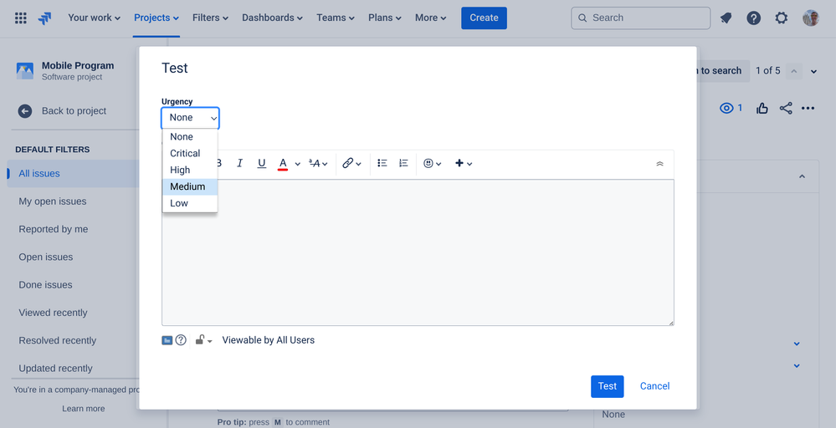Open the text color dropdown arrow
The image size is (836, 428).
pyautogui.click(x=298, y=164)
